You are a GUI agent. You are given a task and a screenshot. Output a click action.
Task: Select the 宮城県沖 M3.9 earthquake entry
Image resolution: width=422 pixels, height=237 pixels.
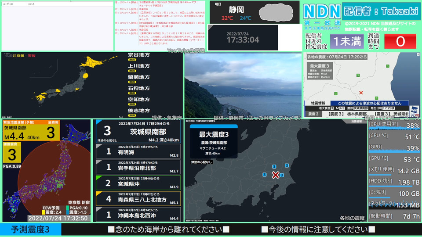point(138,183)
